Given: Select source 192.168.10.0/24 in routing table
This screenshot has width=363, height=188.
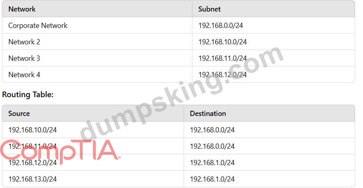Looking at the screenshot, I should 32,130.
